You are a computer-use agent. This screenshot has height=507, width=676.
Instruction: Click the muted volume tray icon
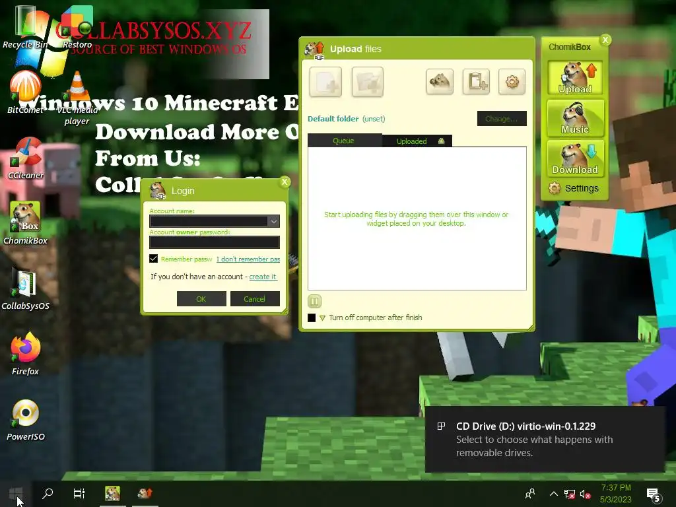pyautogui.click(x=585, y=494)
